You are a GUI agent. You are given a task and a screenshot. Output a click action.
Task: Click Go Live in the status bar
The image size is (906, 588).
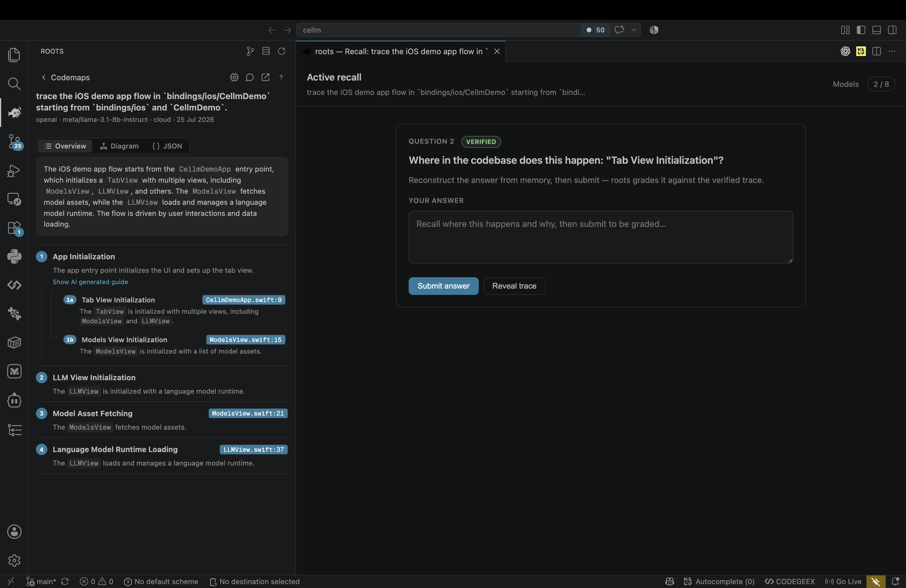click(x=843, y=581)
